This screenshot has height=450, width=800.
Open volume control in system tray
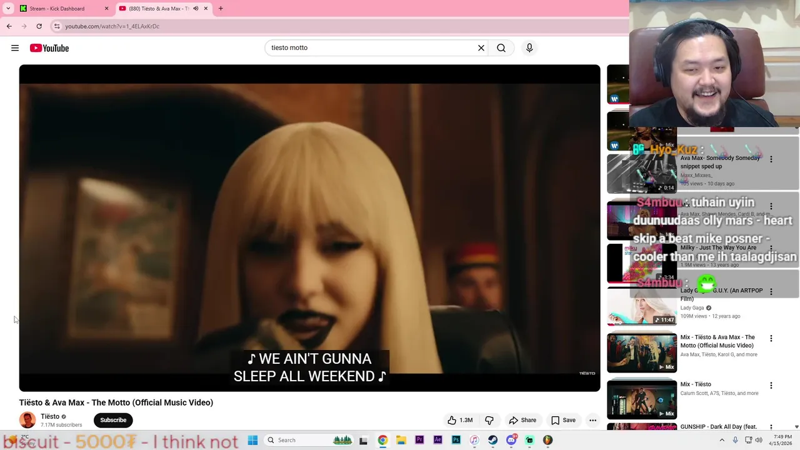click(x=759, y=440)
